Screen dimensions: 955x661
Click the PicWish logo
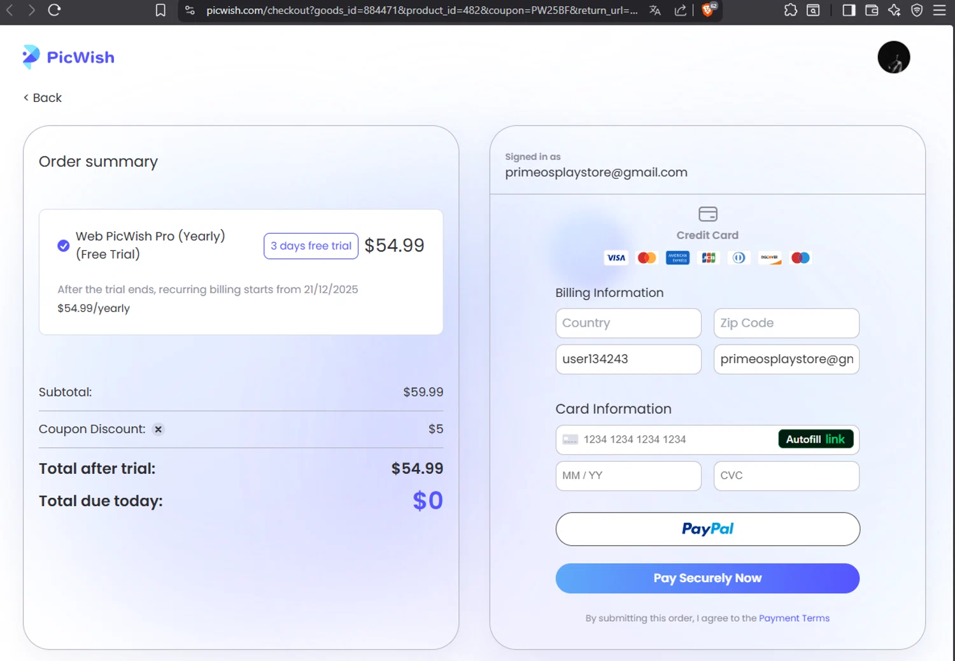[68, 57]
